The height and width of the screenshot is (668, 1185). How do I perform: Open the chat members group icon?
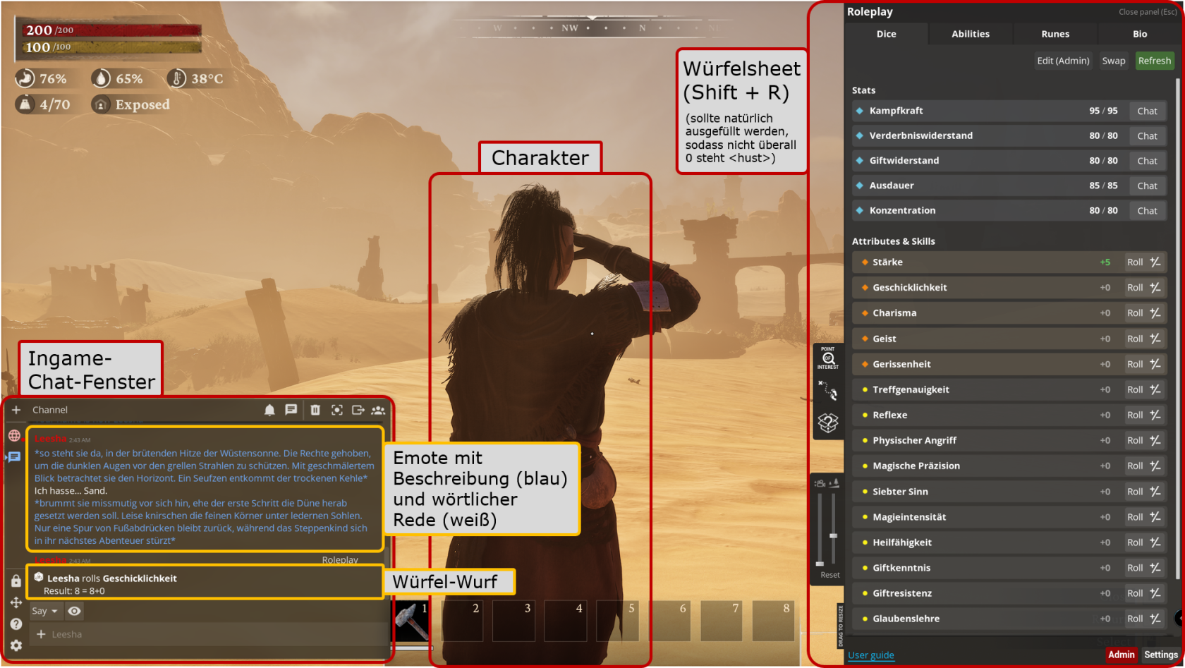[x=378, y=410]
